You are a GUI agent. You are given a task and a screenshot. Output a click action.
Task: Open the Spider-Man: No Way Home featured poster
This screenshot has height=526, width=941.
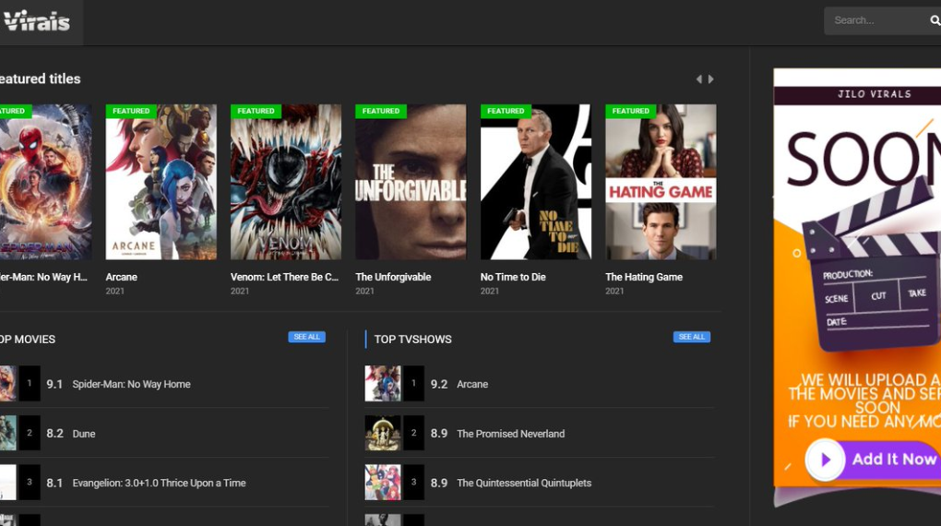tap(45, 182)
